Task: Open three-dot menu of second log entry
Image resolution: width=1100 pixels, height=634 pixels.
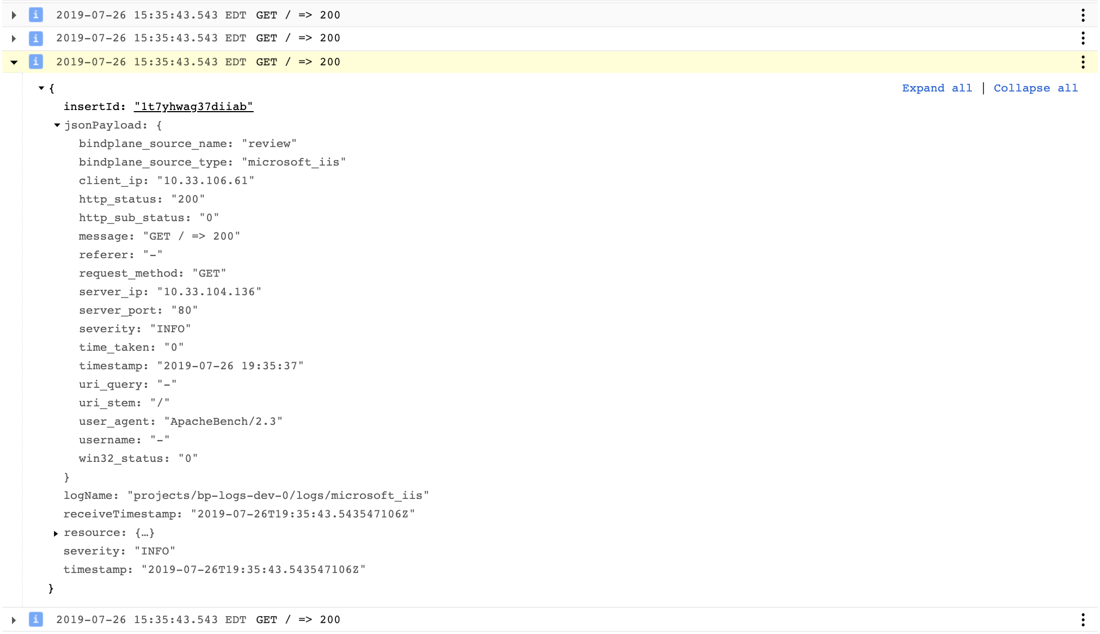Action: pyautogui.click(x=1083, y=38)
